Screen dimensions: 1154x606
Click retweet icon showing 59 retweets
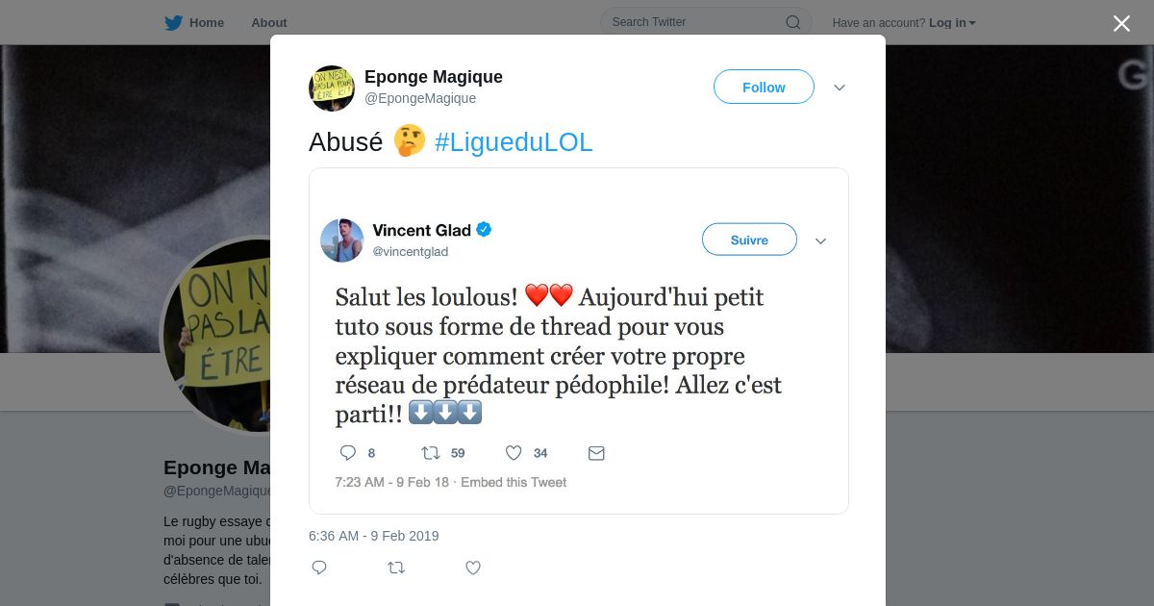(x=431, y=452)
